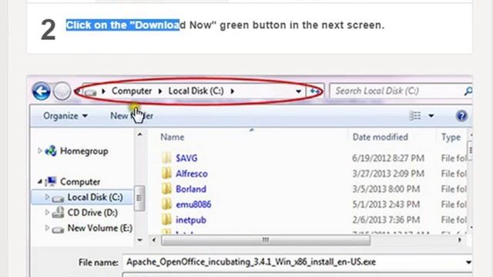This screenshot has height=277, width=493.
Task: Click the 3/5/2013 8:00 PM date cell
Action: pyautogui.click(x=386, y=189)
